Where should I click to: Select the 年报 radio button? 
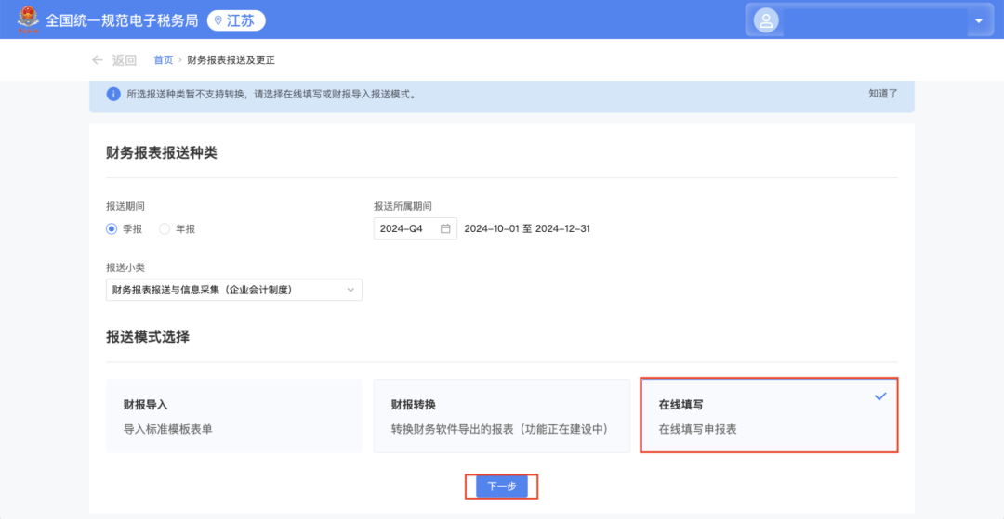(165, 228)
